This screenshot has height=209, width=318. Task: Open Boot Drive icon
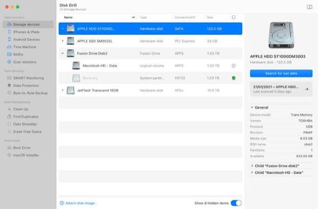click(10, 148)
